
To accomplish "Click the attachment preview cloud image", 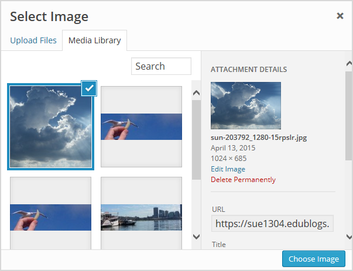I will pyautogui.click(x=246, y=105).
